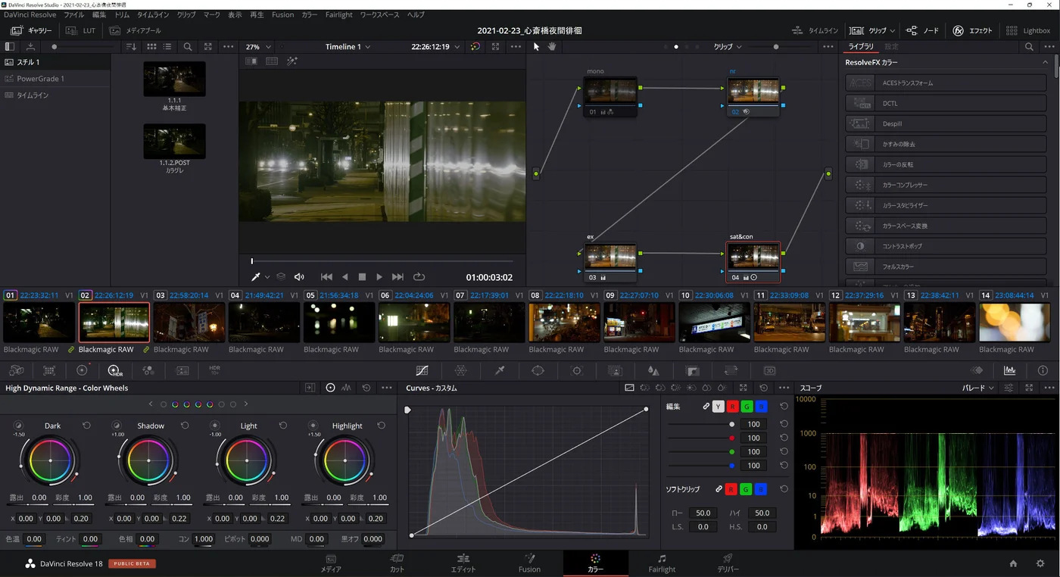Viewport: 1060px width, 577px height.
Task: Open the Fairlight menu in menu bar
Action: pos(338,14)
